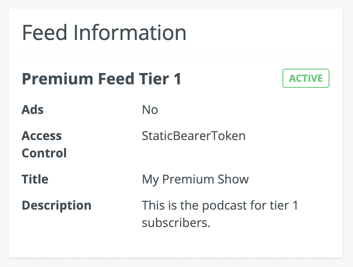This screenshot has height=267, width=353.
Task: Click the "Feed Information" panel heading
Action: [104, 33]
